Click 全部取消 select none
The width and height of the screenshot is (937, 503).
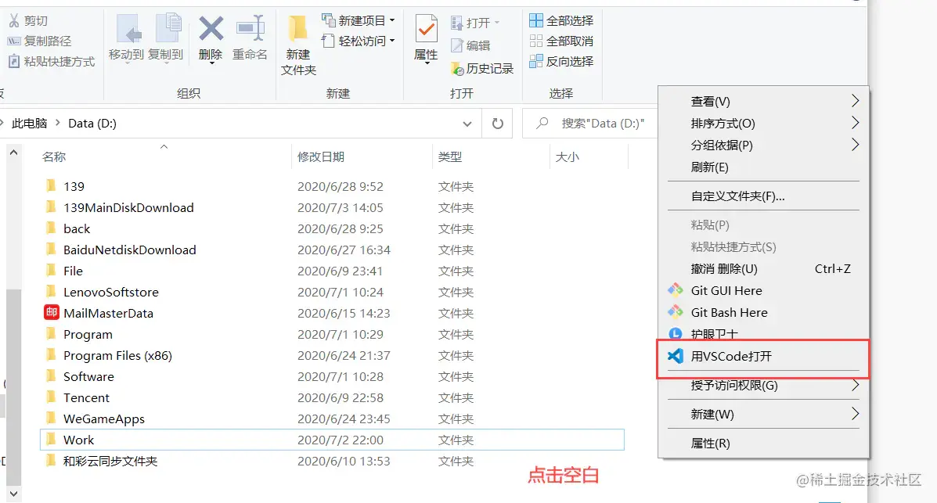tap(561, 41)
